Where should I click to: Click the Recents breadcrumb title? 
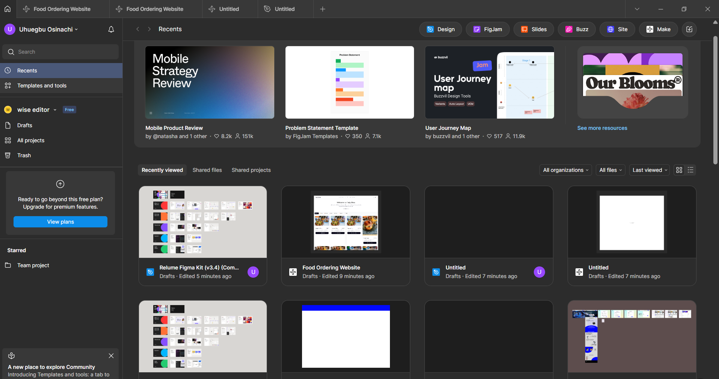(x=170, y=29)
